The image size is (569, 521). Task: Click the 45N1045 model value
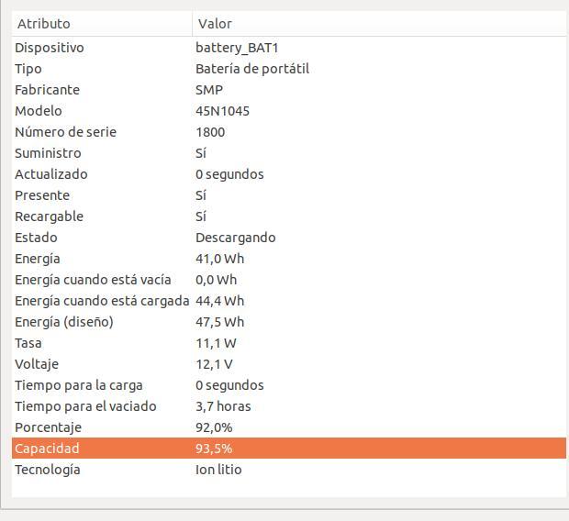(x=222, y=111)
